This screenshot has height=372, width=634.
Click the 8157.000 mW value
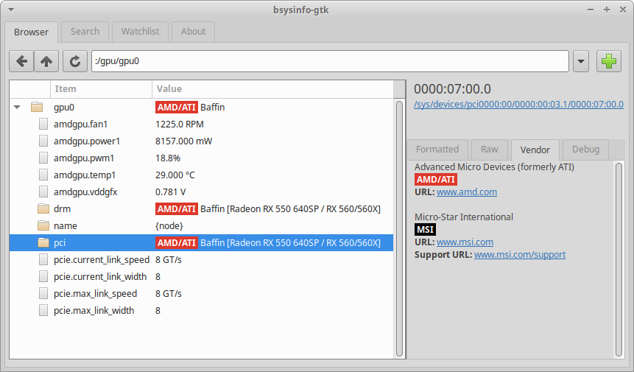coord(183,141)
